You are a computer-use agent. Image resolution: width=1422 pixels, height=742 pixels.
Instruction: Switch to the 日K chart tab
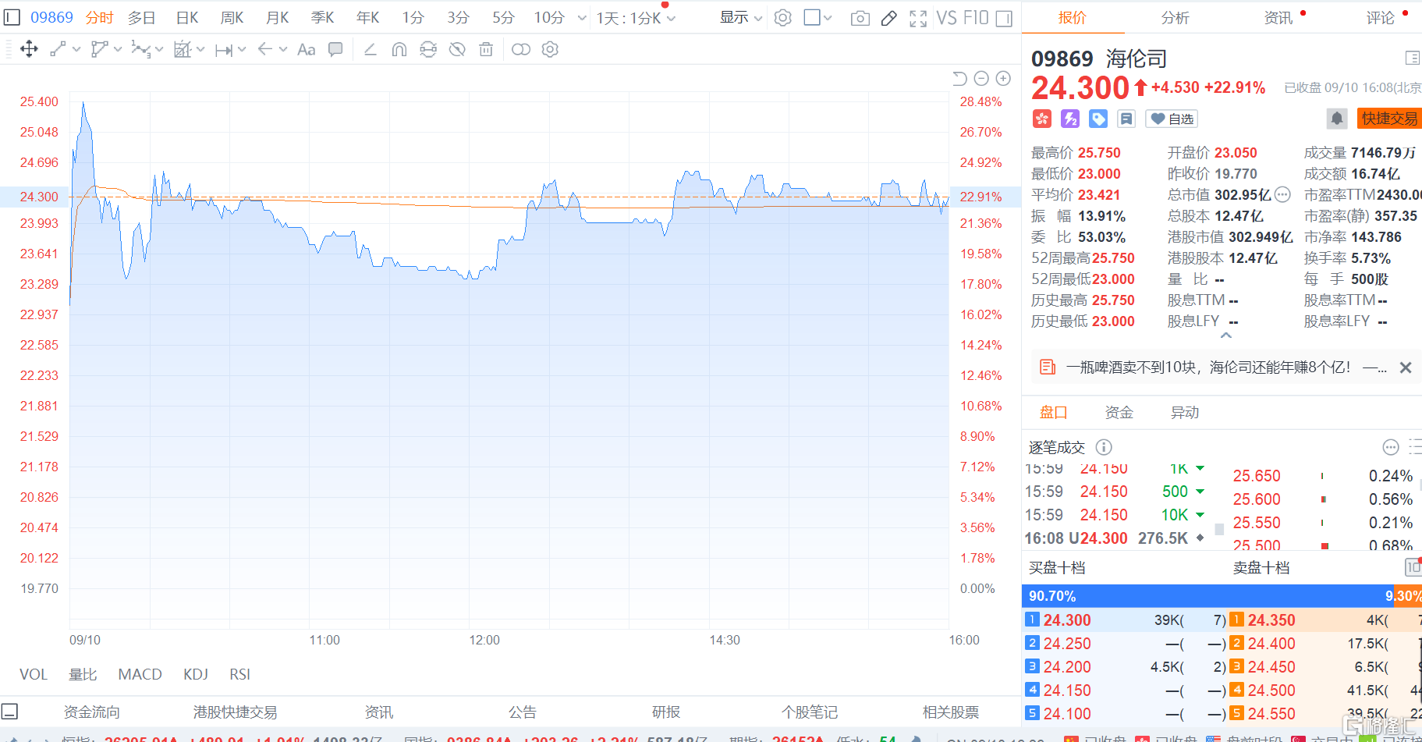tap(187, 18)
